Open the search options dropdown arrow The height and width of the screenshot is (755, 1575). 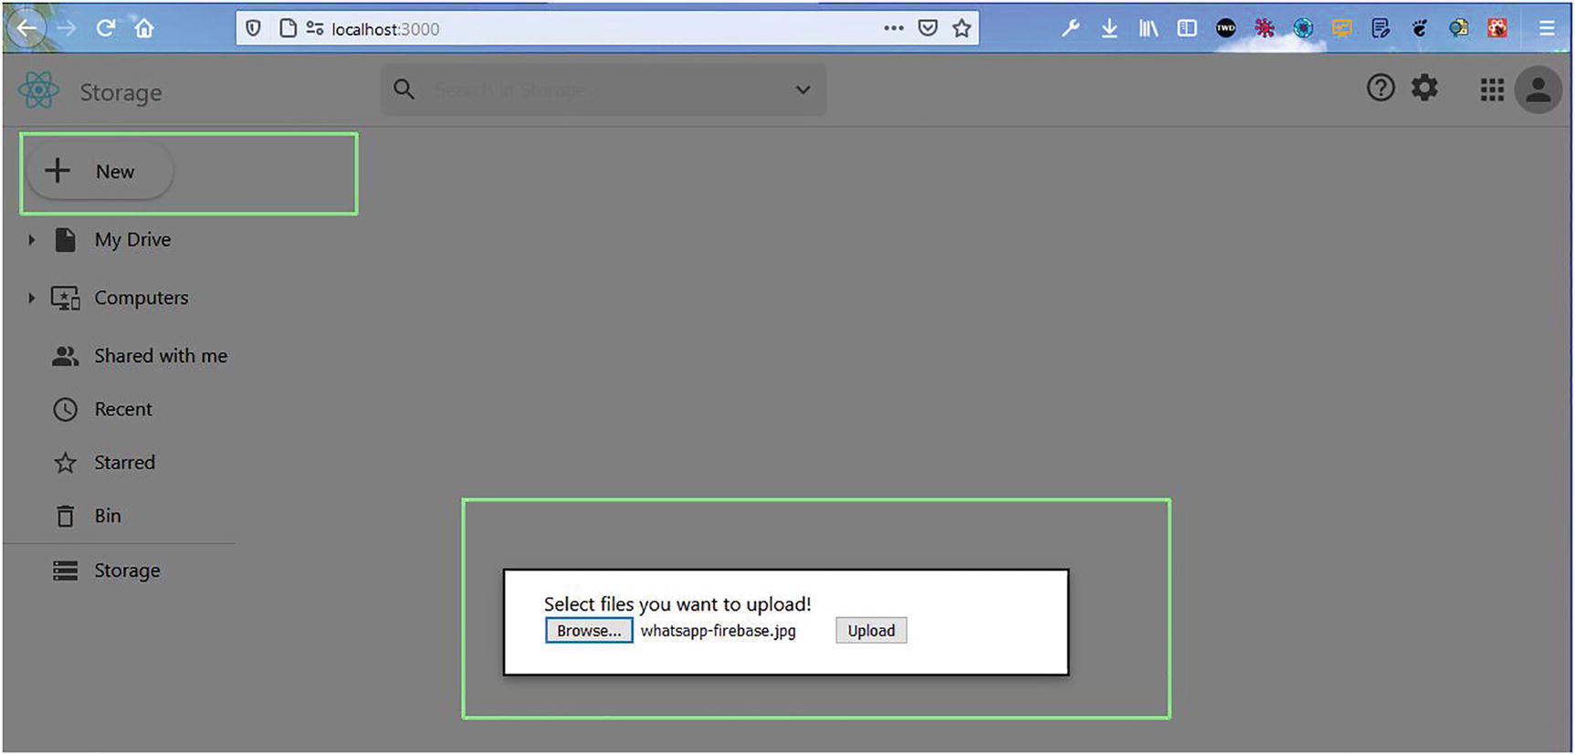[x=803, y=89]
